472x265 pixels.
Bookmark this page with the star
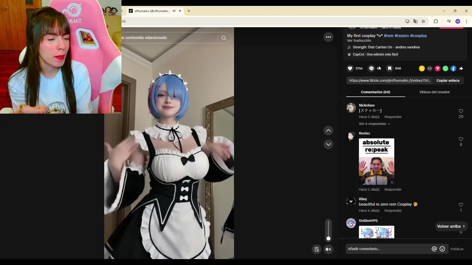click(x=423, y=21)
